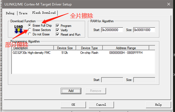Open Help for this dialog
Viewport: 175px width, 112px height.
click(158, 105)
